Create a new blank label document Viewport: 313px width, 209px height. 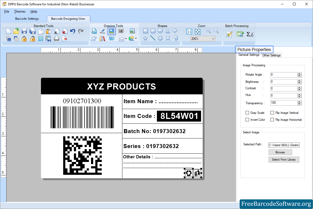[8, 31]
